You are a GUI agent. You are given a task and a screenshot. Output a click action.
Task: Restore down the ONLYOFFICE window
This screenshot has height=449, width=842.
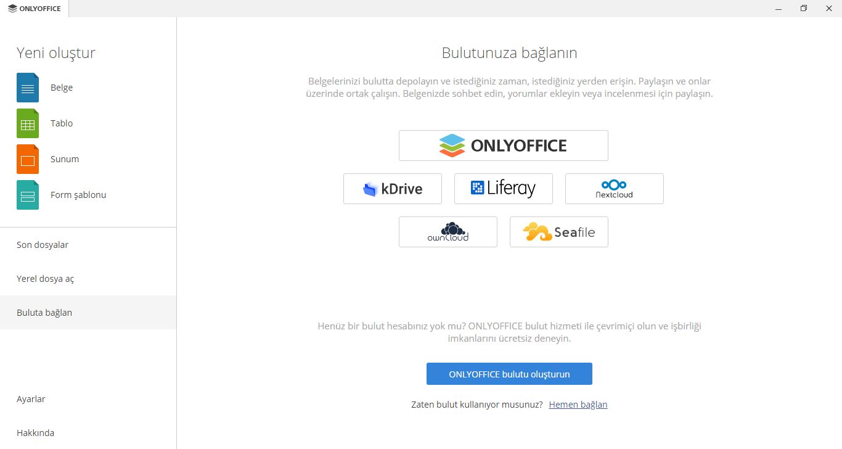[x=803, y=9]
